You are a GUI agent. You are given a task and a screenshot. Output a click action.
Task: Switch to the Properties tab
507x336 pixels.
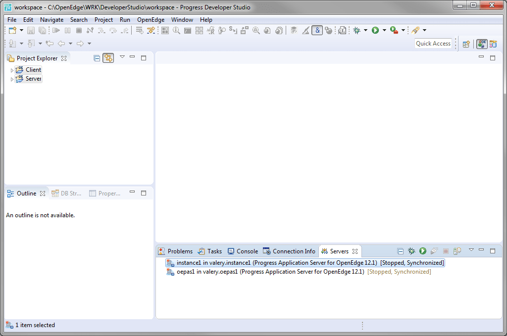point(105,193)
